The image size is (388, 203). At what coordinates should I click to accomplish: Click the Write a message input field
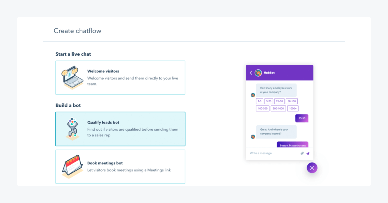(x=273, y=153)
